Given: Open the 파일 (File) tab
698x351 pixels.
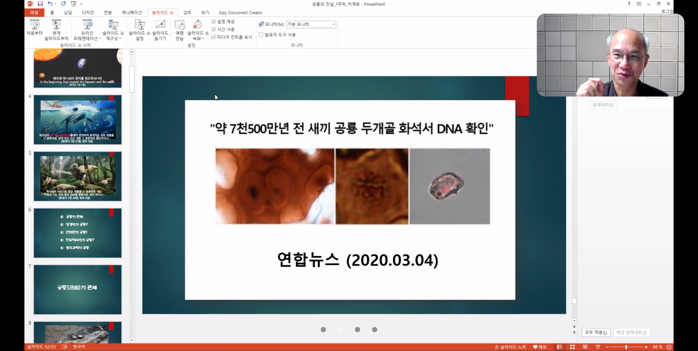Looking at the screenshot, I should pyautogui.click(x=34, y=12).
